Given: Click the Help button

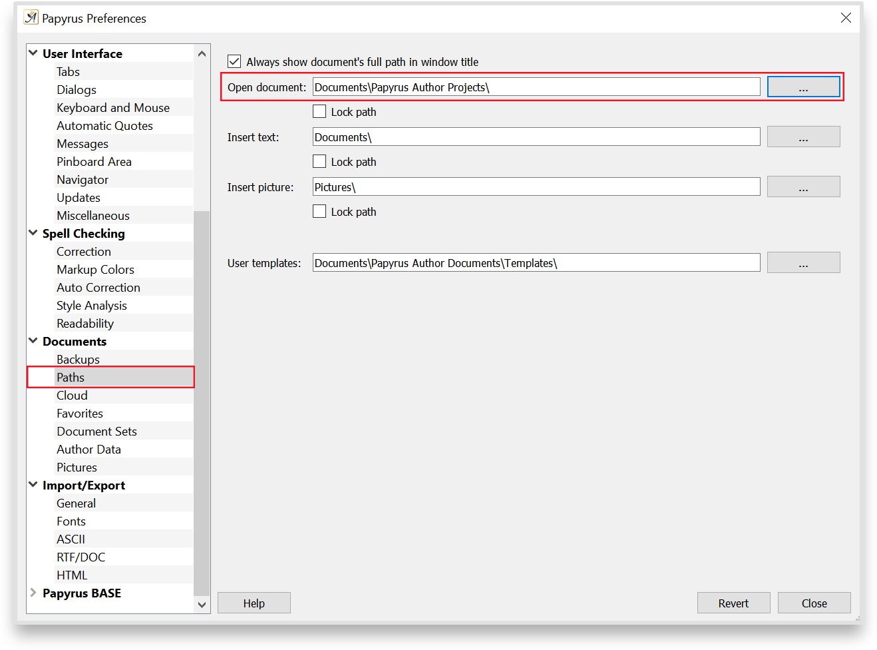Looking at the screenshot, I should pos(254,603).
